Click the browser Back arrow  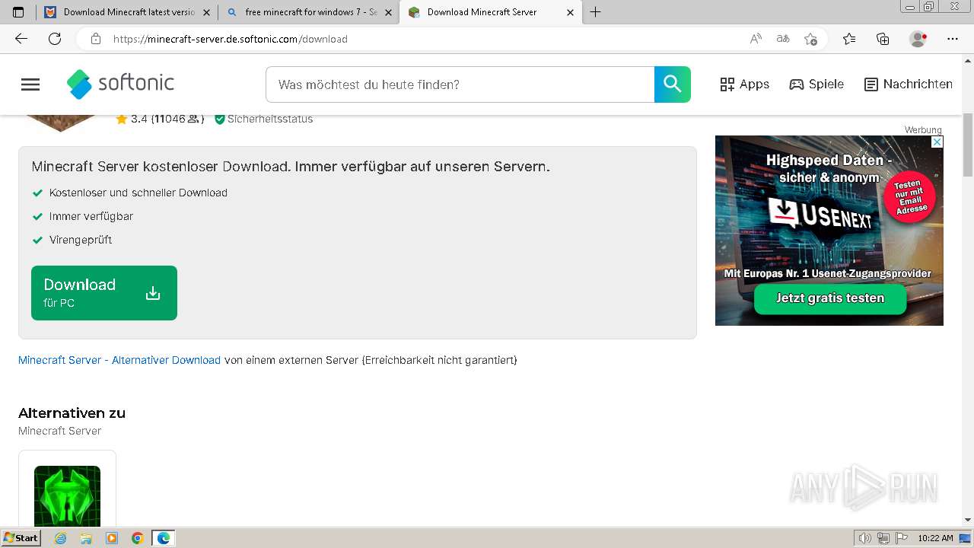tap(21, 39)
